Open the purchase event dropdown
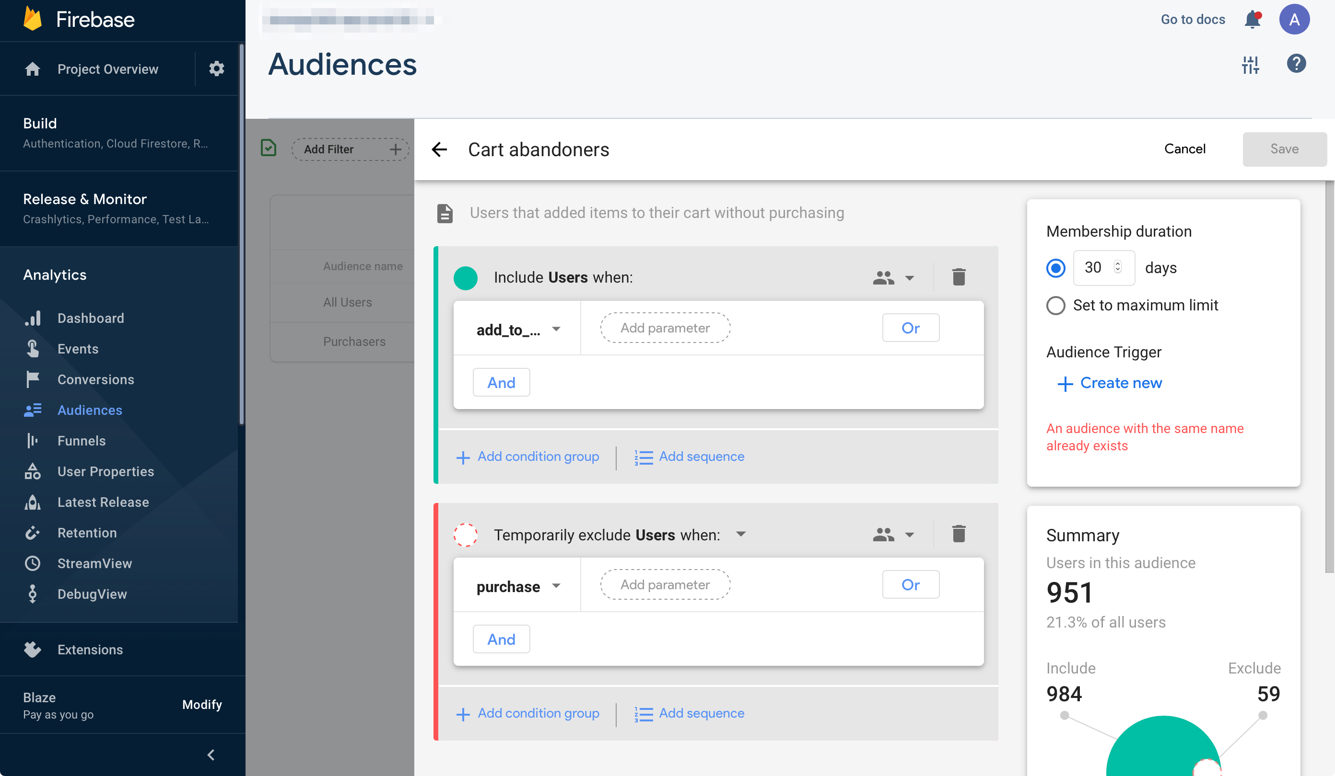The height and width of the screenshot is (776, 1335). (556, 585)
